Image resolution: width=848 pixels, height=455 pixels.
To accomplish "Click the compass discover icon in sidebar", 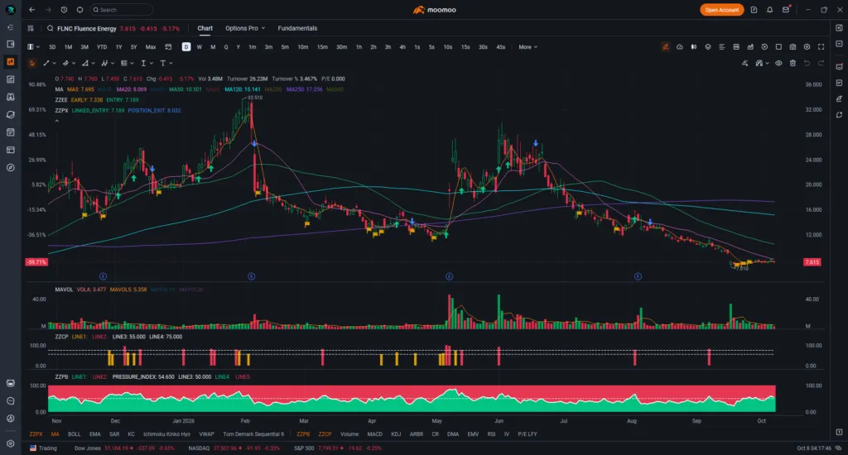I will click(x=10, y=167).
